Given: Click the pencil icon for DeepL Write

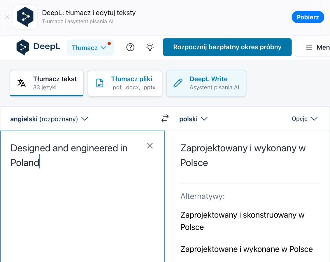Looking at the screenshot, I should 178,83.
